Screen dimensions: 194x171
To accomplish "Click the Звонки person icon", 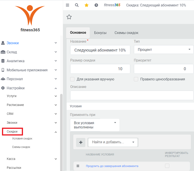I will [x=3, y=43].
